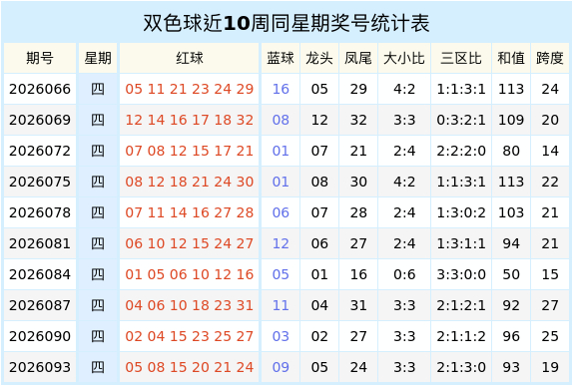This screenshot has width=573, height=386.
Task: Click the 和值 column header
Action: 510,58
